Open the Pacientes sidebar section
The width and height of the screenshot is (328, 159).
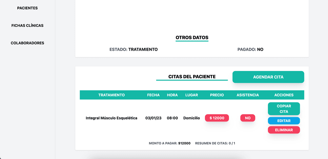28,8
